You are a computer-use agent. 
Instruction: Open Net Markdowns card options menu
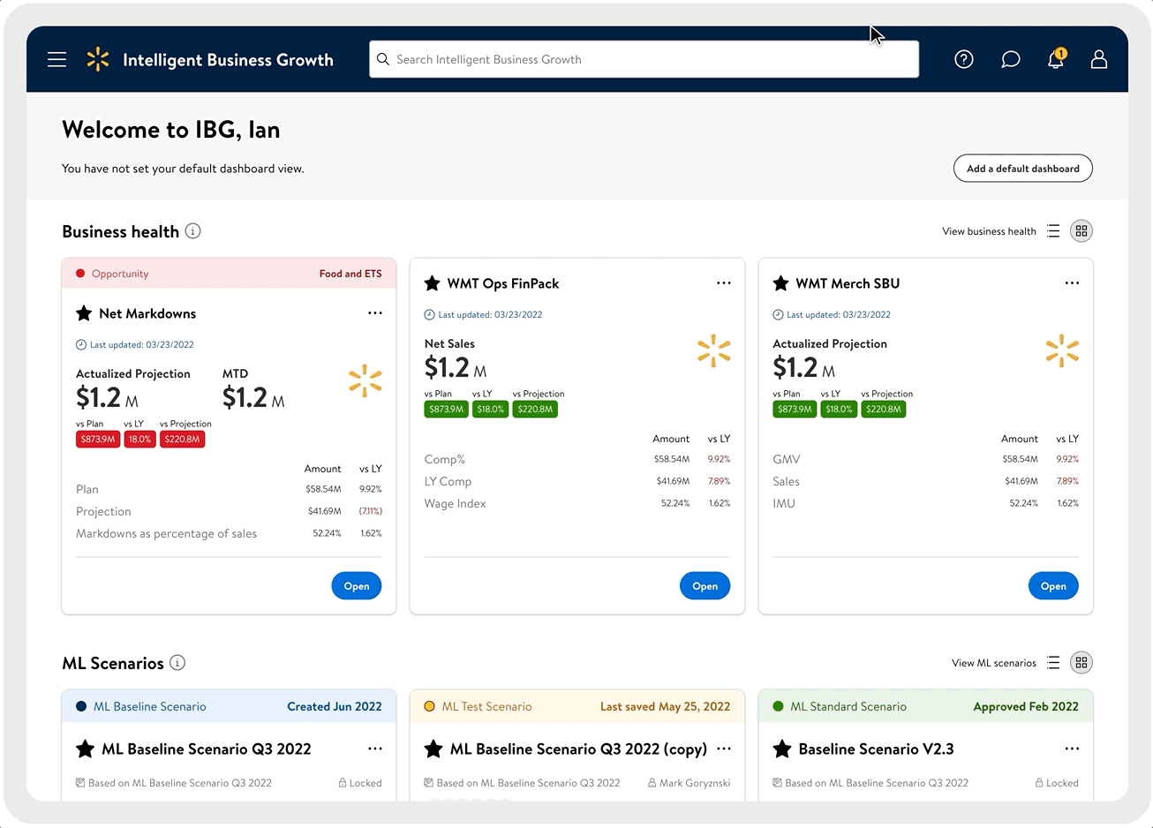tap(375, 313)
